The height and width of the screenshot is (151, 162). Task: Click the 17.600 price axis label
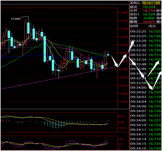[x=123, y=21]
